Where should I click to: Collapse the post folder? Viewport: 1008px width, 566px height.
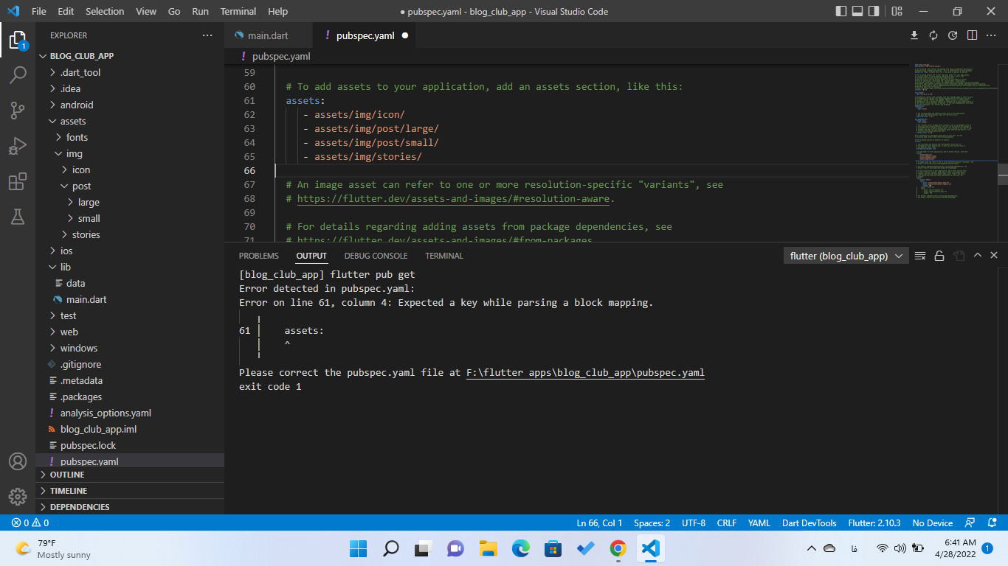[x=130, y=186]
